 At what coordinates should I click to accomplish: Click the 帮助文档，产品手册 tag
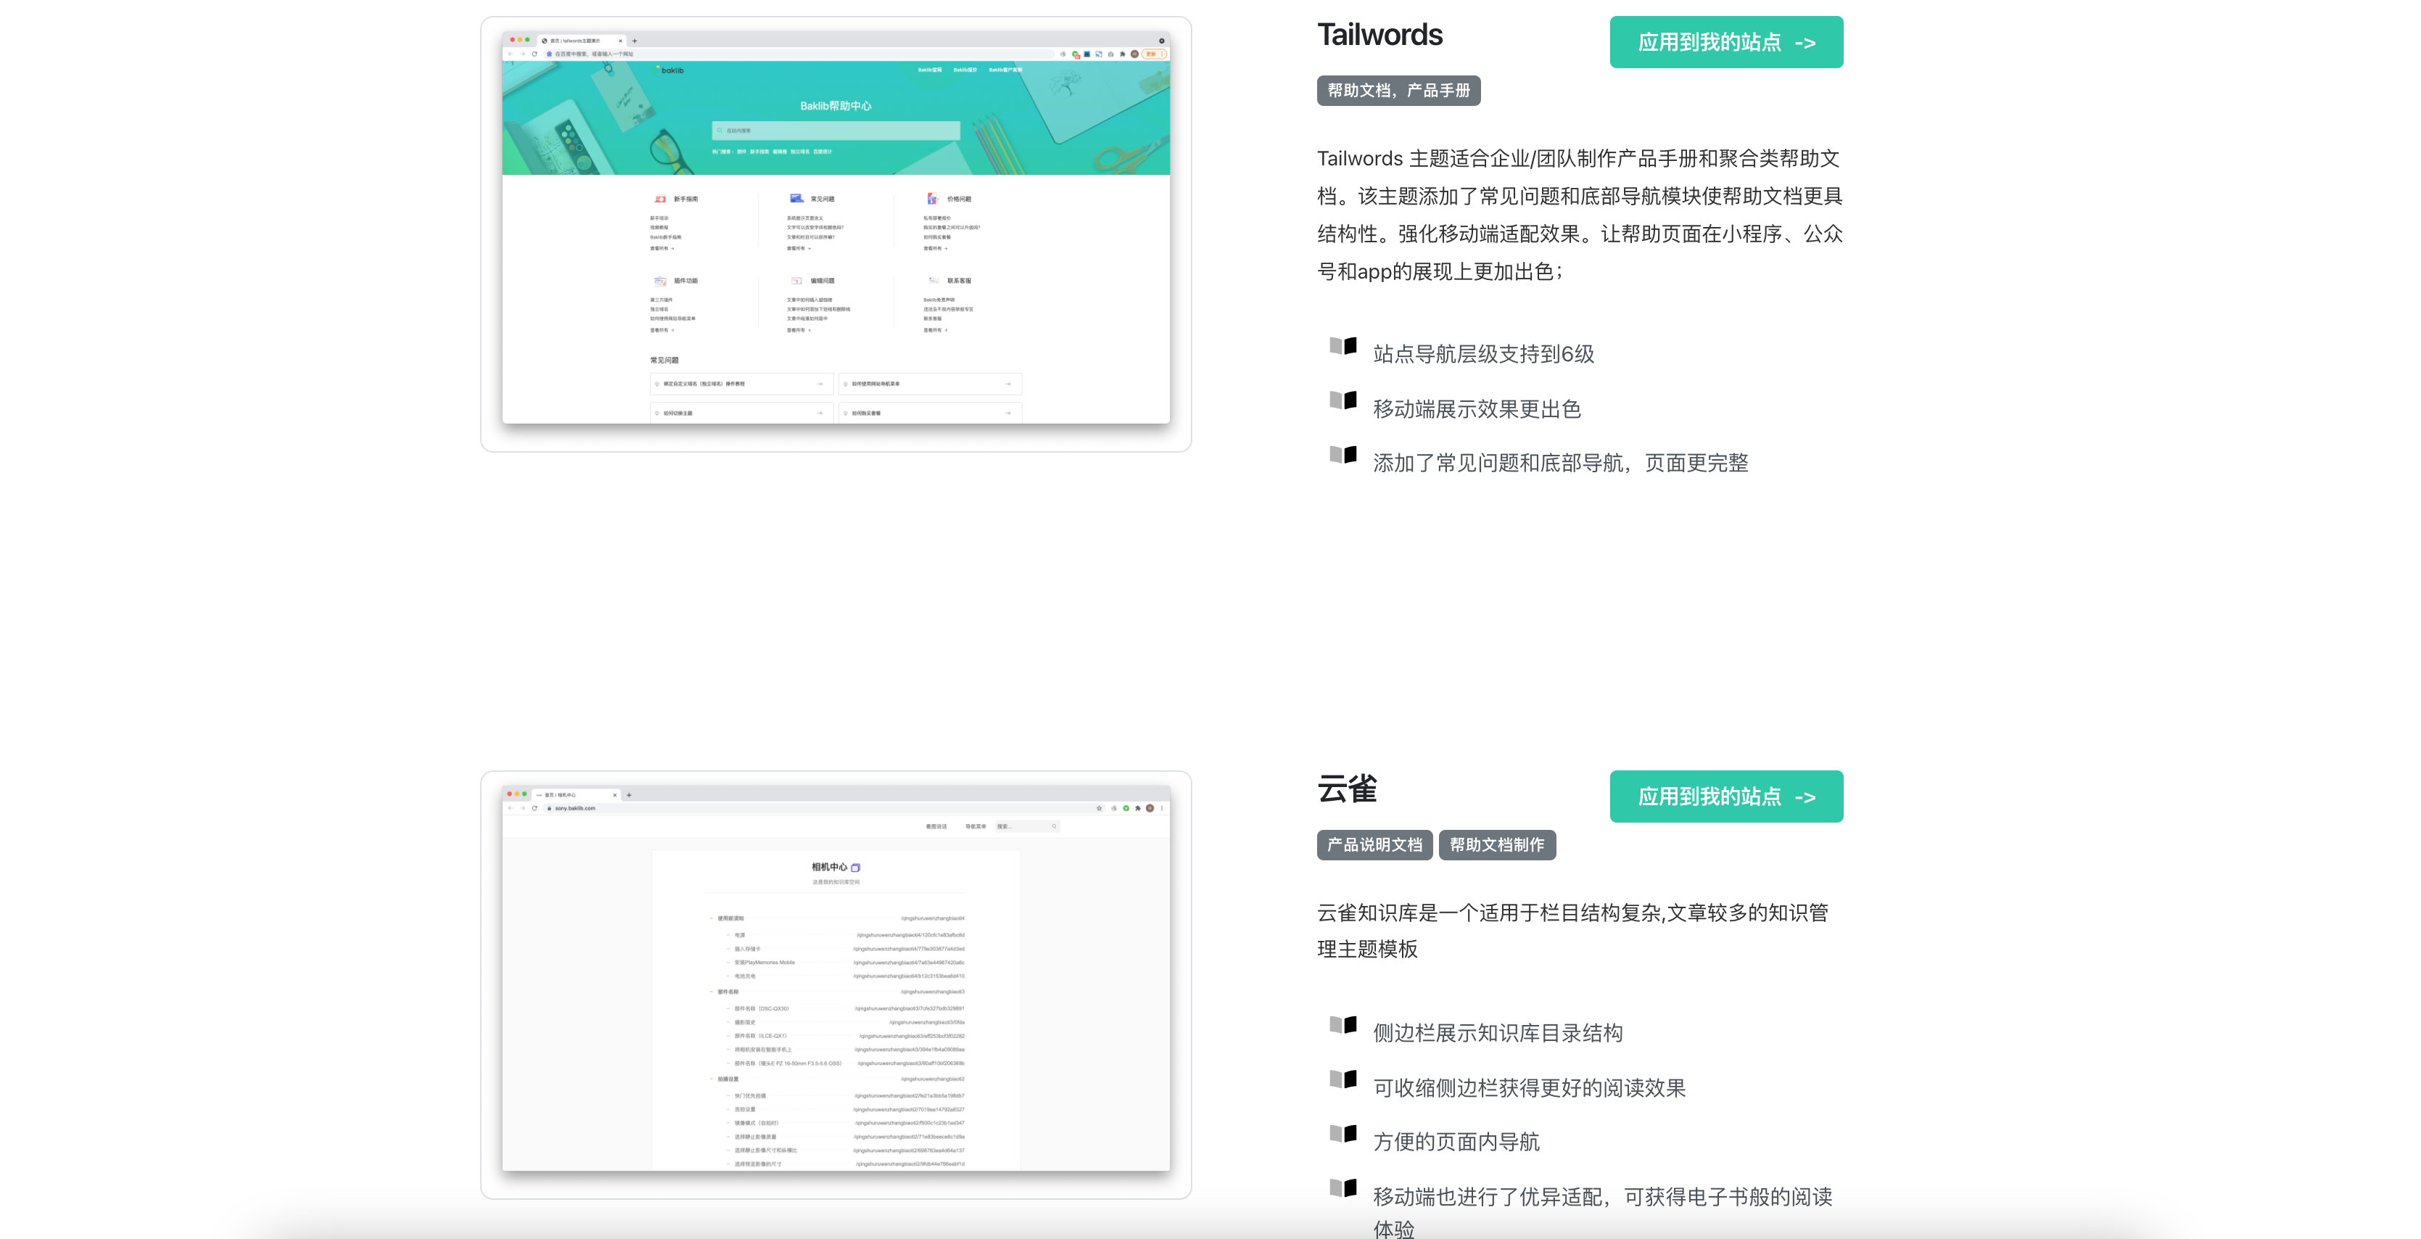click(x=1398, y=90)
